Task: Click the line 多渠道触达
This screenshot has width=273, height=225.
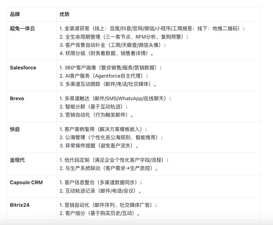Action: coord(115,99)
